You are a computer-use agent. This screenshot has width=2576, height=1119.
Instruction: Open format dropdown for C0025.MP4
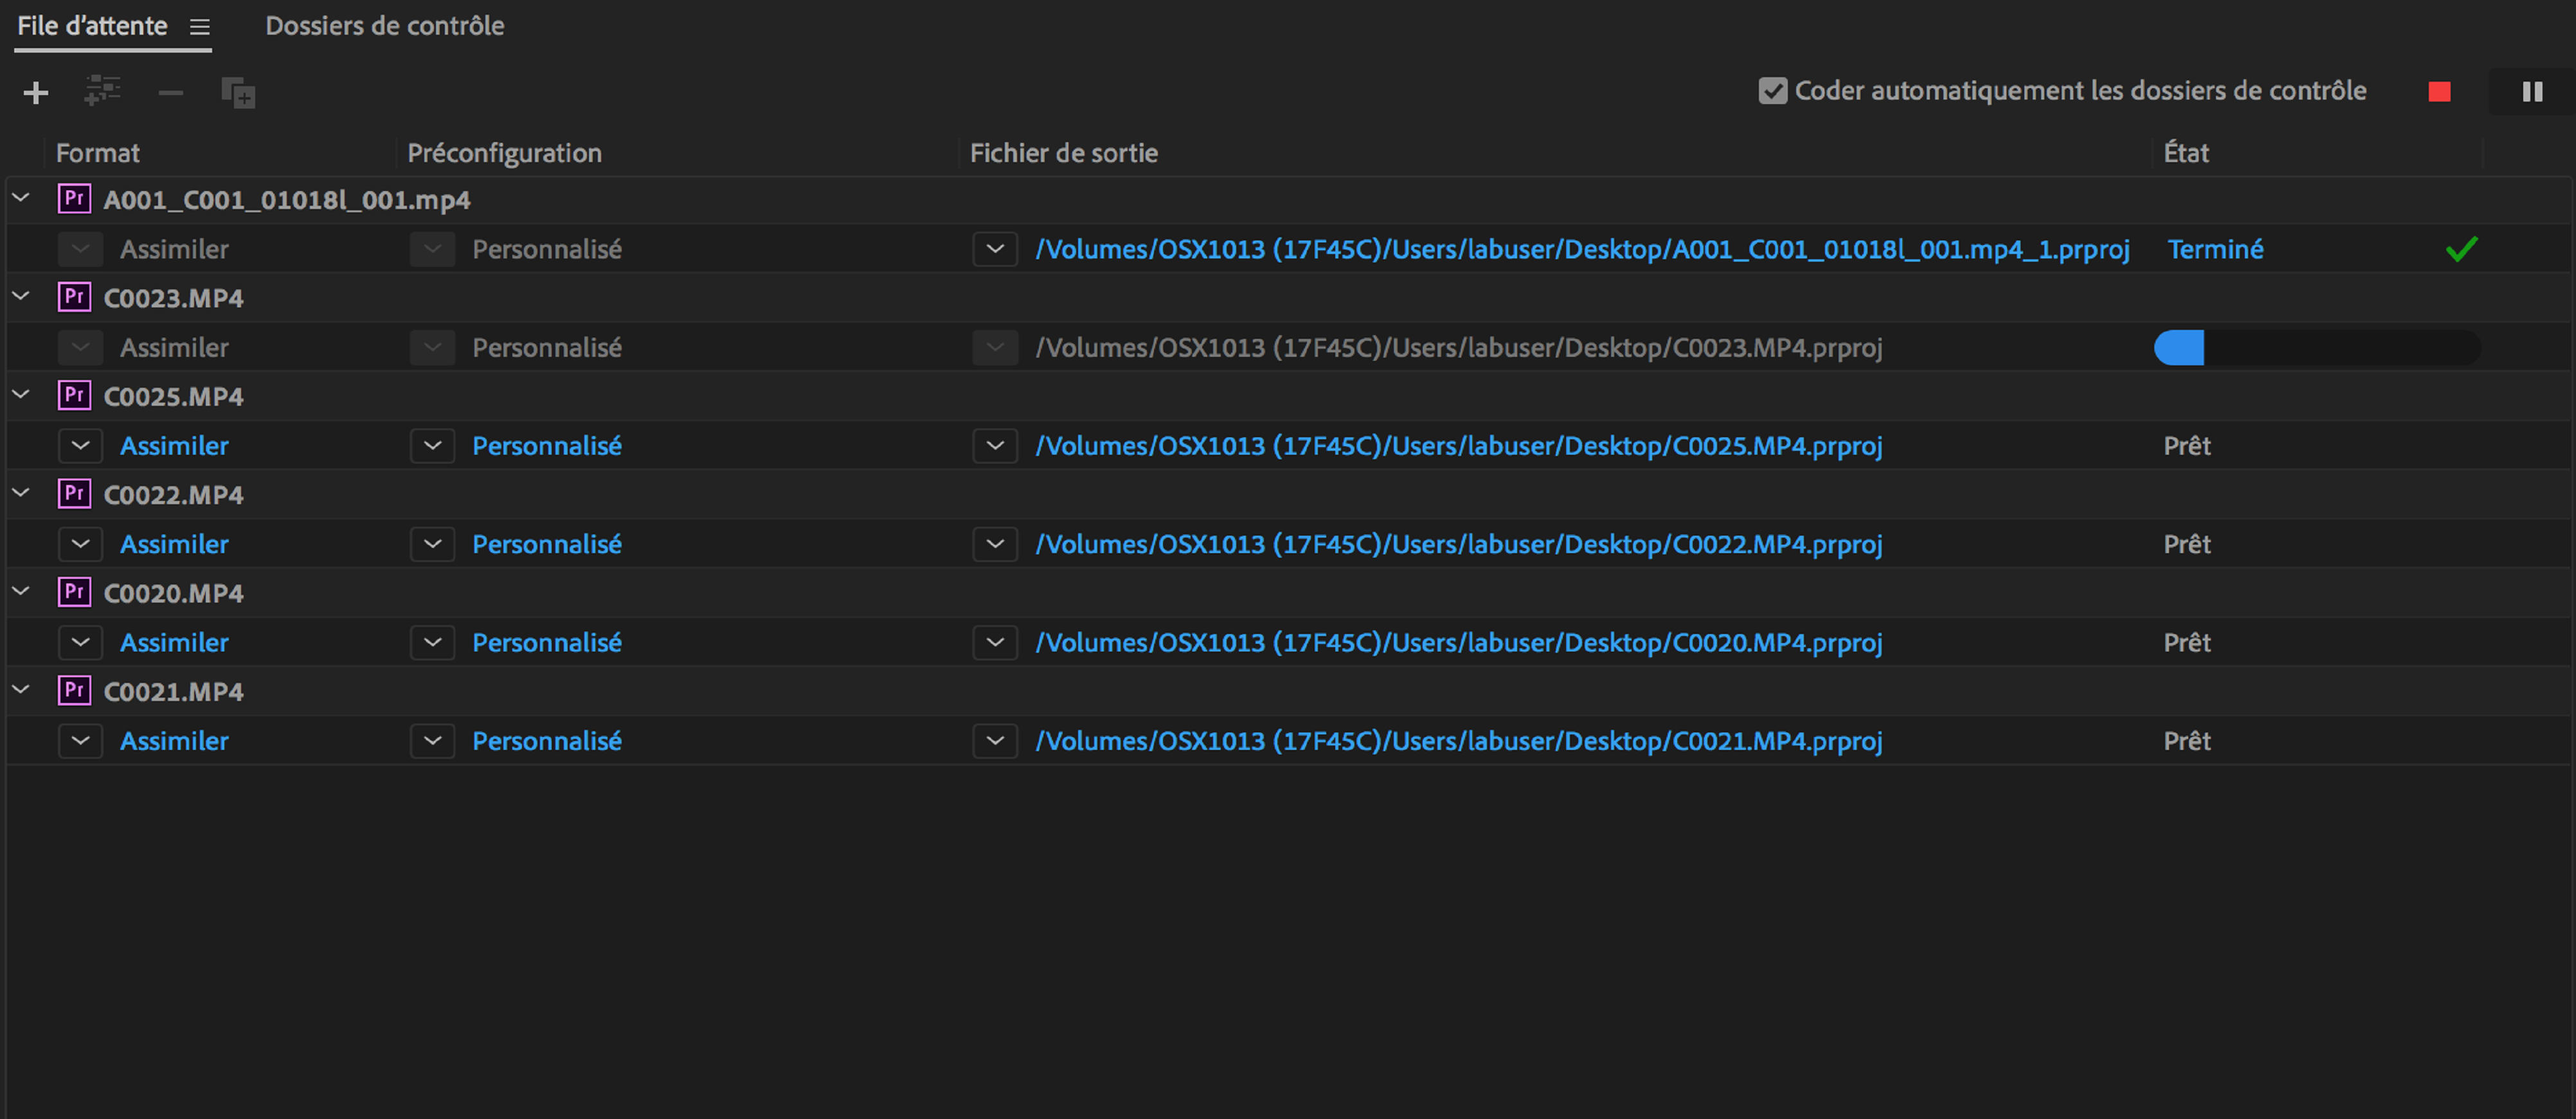pos(81,446)
